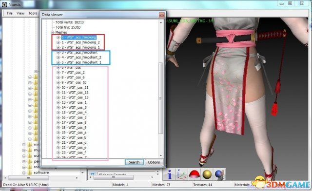312x191 pixels.
Task: Select row 16 - WGT_cos_5
Action: (74, 117)
